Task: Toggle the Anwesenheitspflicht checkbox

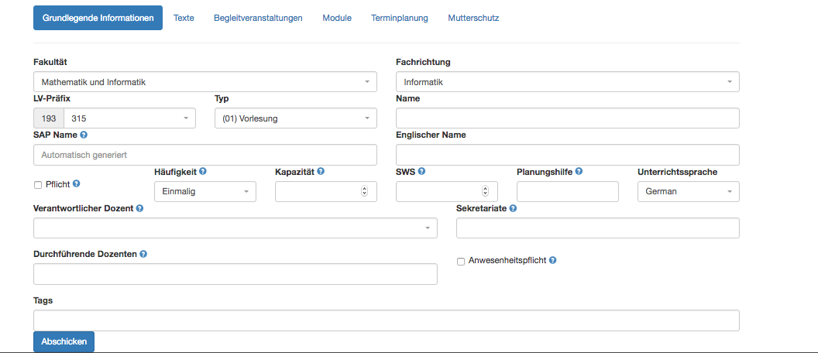Action: (x=461, y=261)
